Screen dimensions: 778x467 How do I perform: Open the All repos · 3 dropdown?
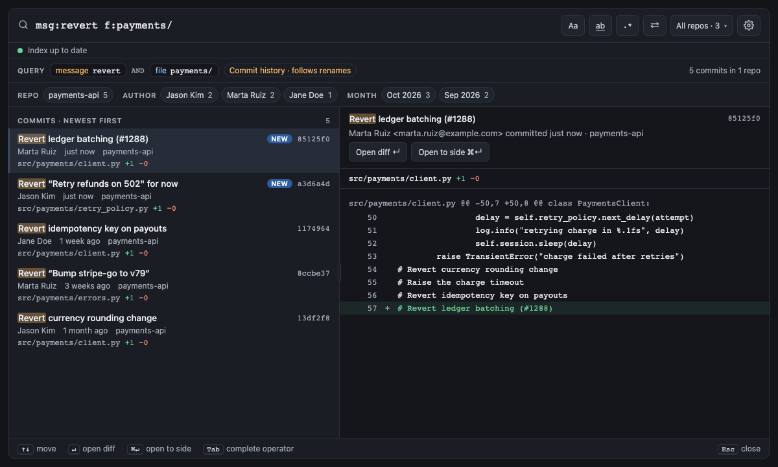pyautogui.click(x=701, y=25)
